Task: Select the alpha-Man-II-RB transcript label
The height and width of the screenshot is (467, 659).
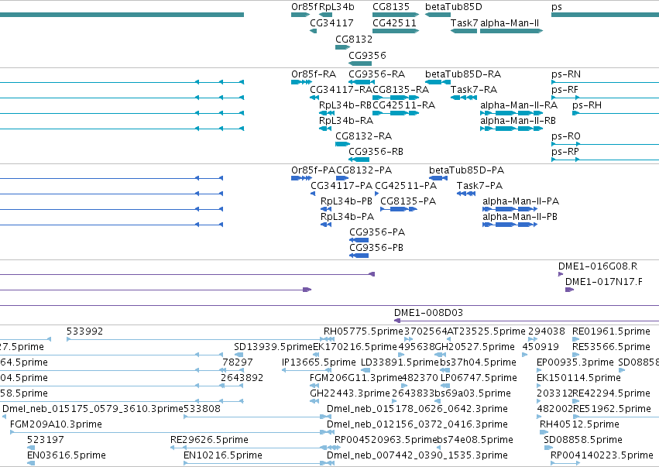Action: click(518, 121)
